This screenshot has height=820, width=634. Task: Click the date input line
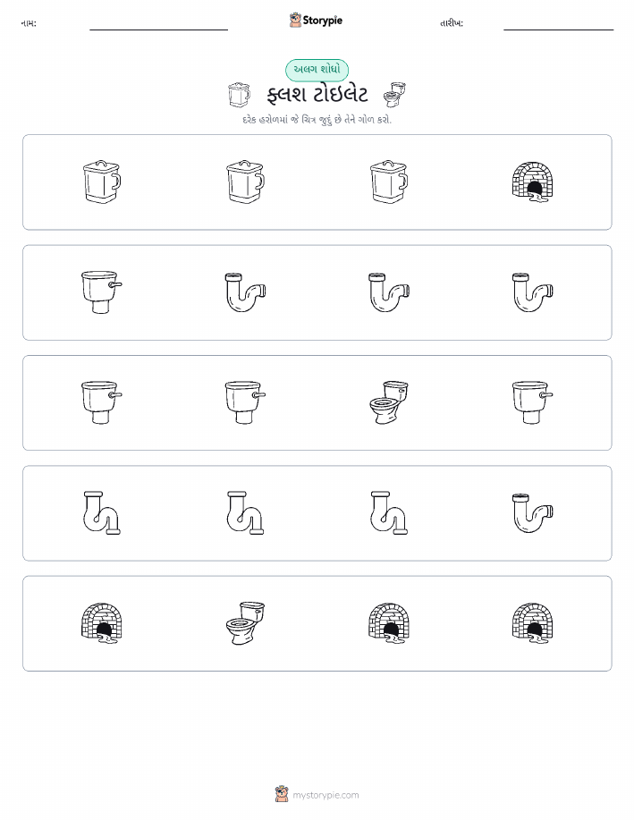[558, 26]
